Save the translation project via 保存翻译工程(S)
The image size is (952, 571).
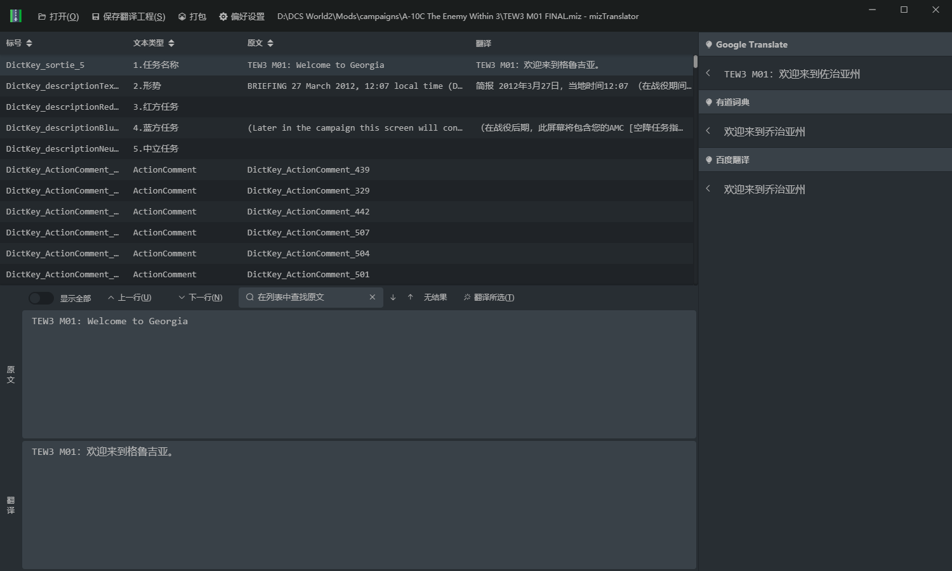128,16
